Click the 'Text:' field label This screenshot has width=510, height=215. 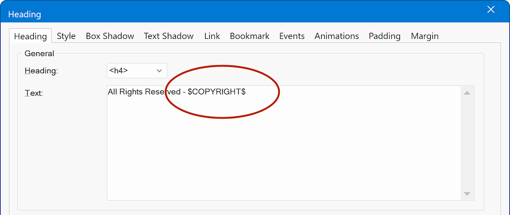pos(34,93)
